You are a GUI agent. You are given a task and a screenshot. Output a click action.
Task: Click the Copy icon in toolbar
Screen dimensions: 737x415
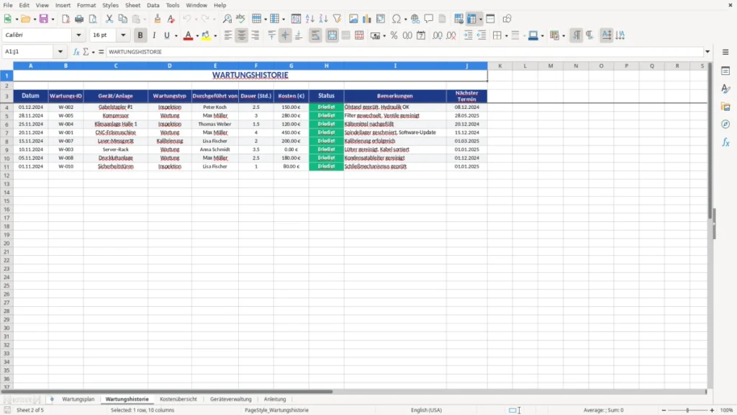pyautogui.click(x=122, y=19)
